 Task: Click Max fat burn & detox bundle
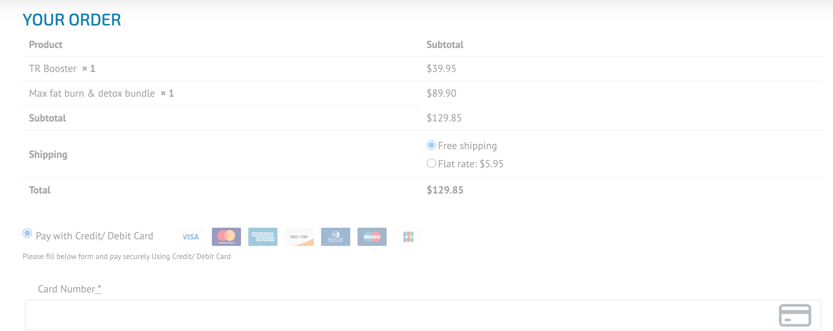pyautogui.click(x=92, y=93)
